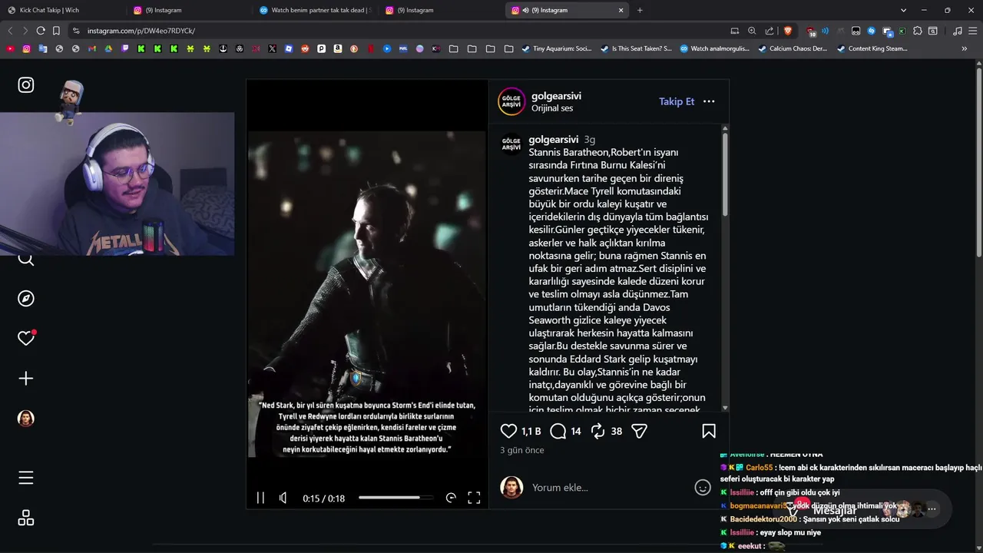Open 'Is This Seat Taken?' Steam bookmark
This screenshot has height=553, width=983.
point(636,48)
